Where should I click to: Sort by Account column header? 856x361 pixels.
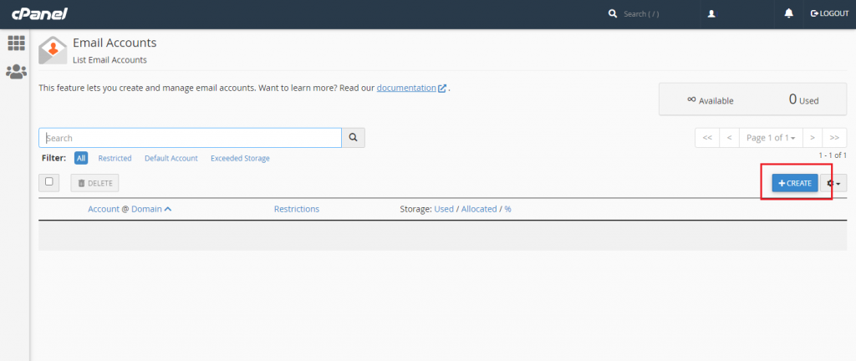point(104,209)
